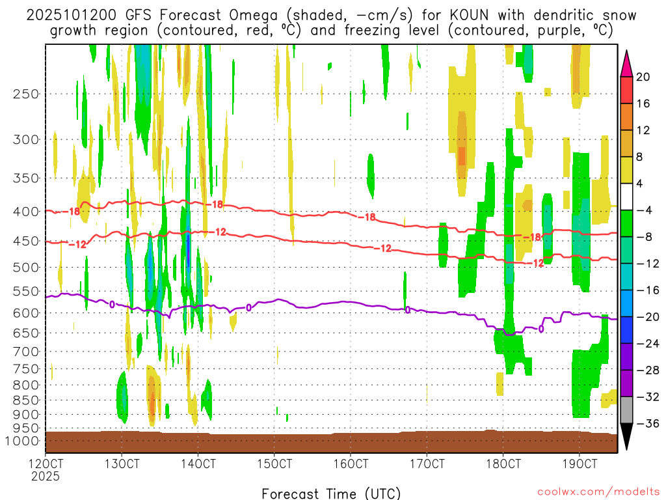Click the orange legend swatch between 12 and 16
The image size is (666, 500).
(x=626, y=117)
